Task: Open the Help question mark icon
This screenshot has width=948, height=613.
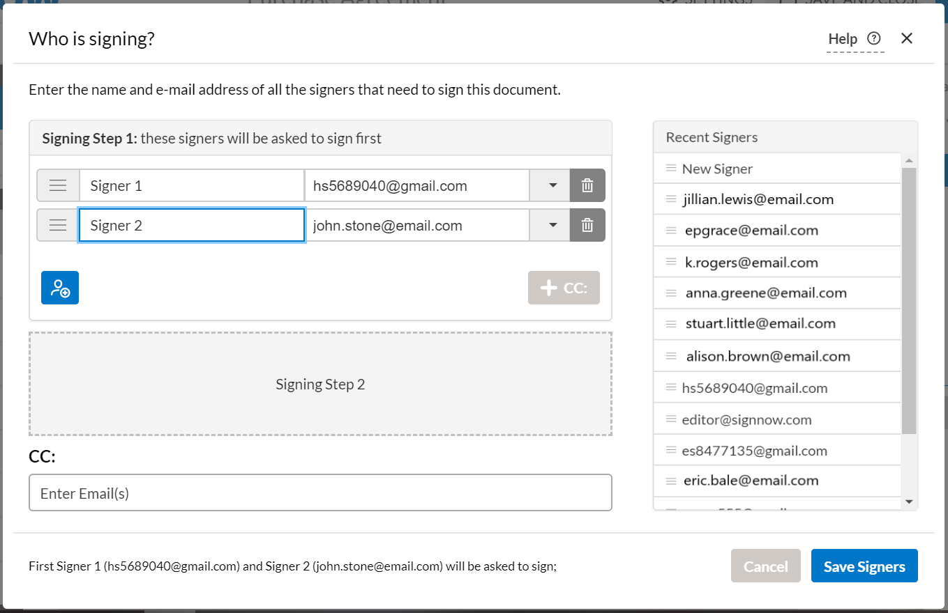Action: coord(873,38)
